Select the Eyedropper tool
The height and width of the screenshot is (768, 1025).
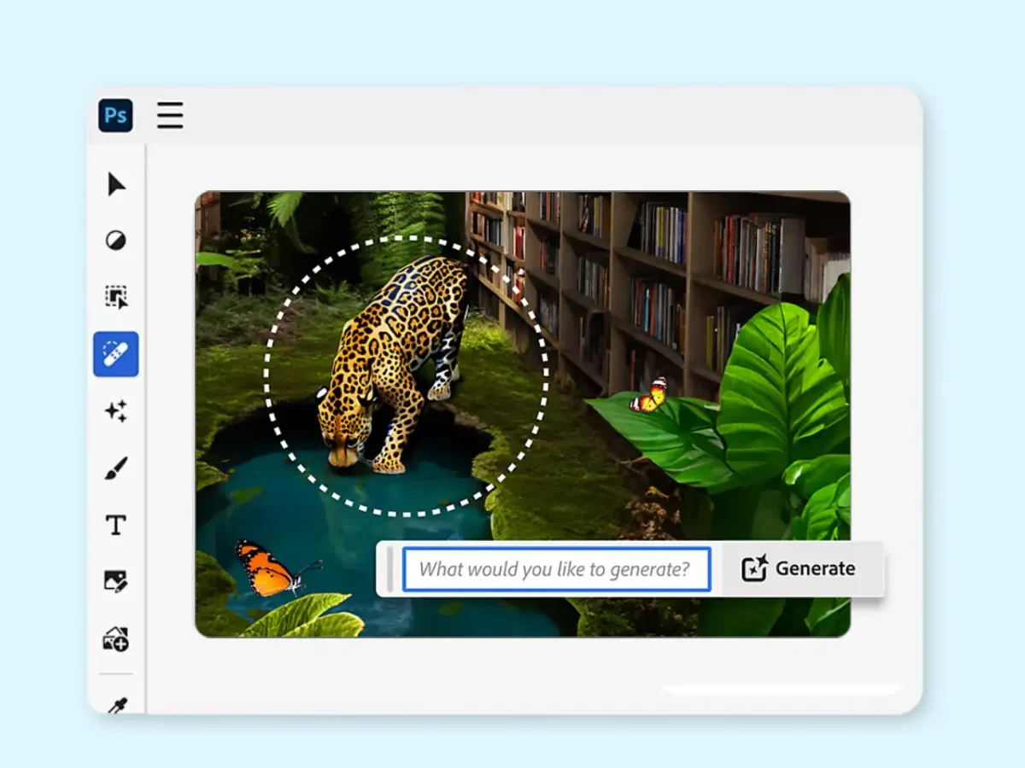click(x=116, y=705)
